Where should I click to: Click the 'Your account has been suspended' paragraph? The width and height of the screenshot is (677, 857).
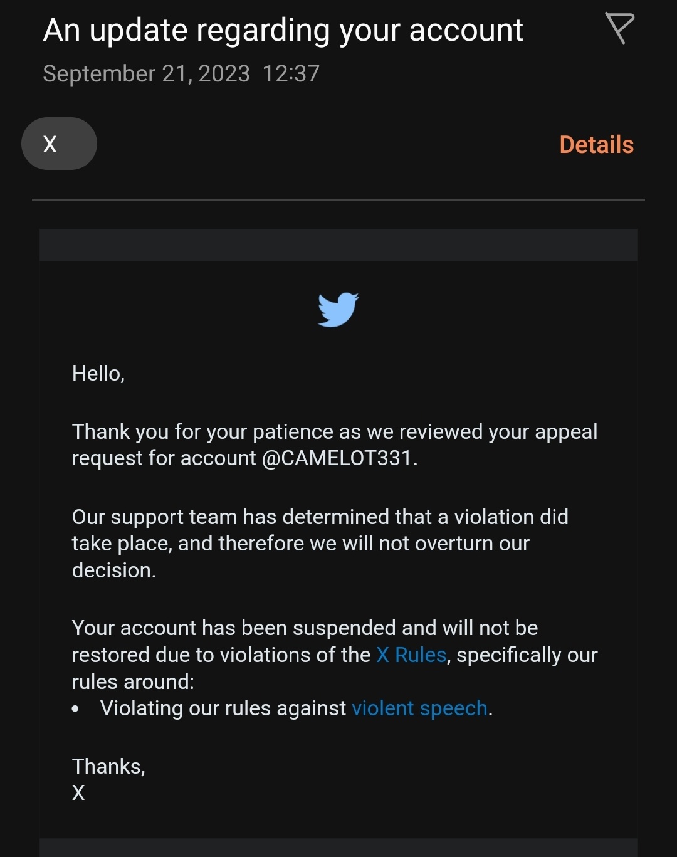[335, 655]
